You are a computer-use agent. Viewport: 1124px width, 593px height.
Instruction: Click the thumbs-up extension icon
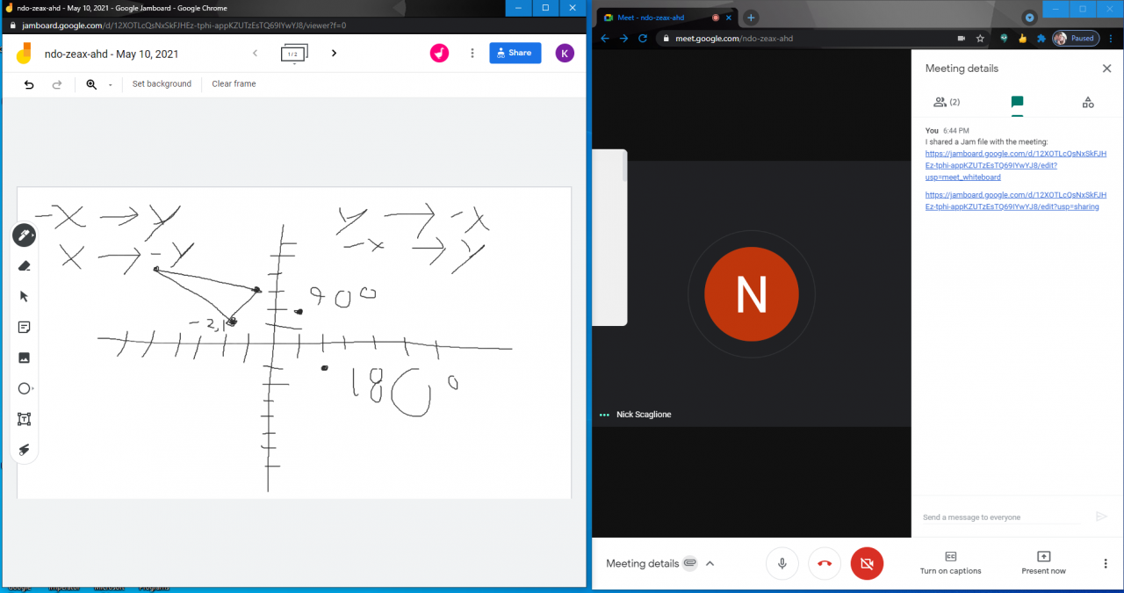point(1023,39)
